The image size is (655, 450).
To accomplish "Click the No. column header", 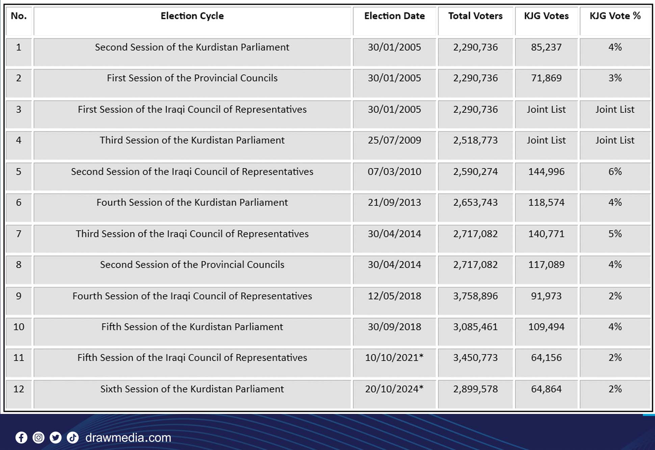I will coord(19,16).
